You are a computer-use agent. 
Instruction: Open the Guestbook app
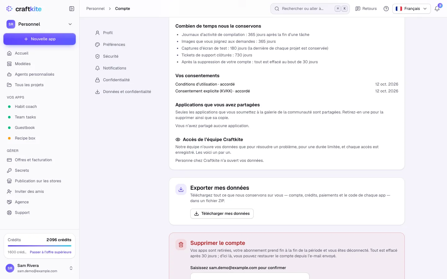(39, 128)
